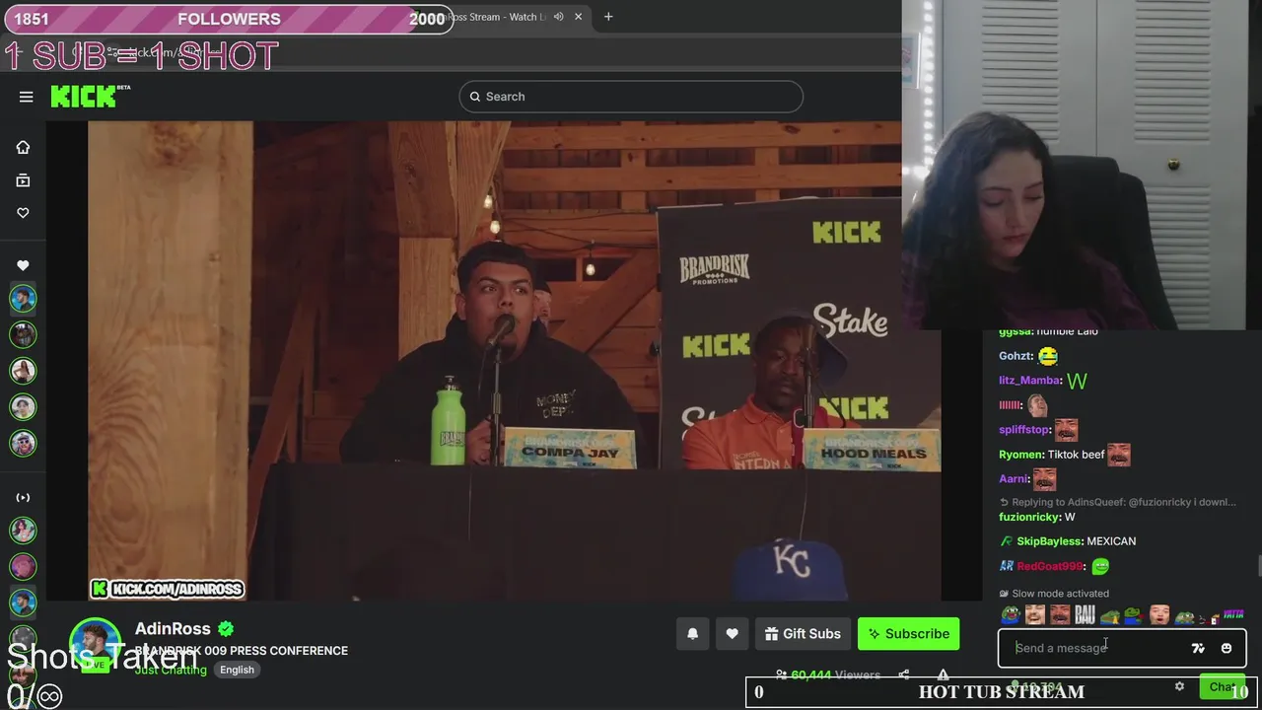Click the Search field
This screenshot has width=1262, height=710.
coord(631,97)
